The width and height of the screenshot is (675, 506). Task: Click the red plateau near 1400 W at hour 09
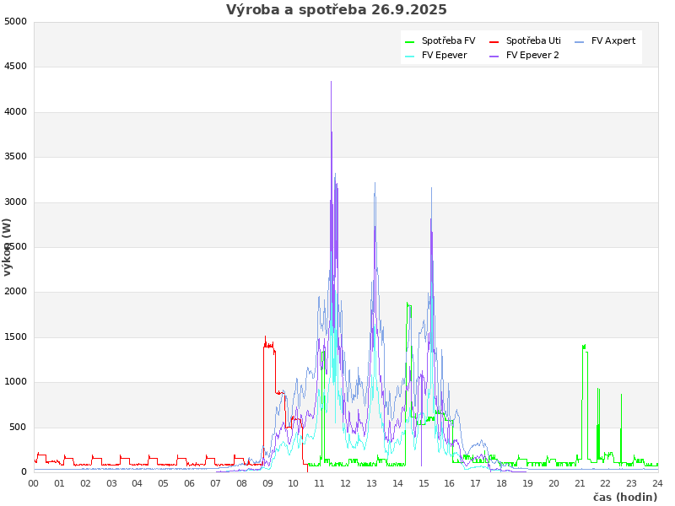pyautogui.click(x=269, y=345)
